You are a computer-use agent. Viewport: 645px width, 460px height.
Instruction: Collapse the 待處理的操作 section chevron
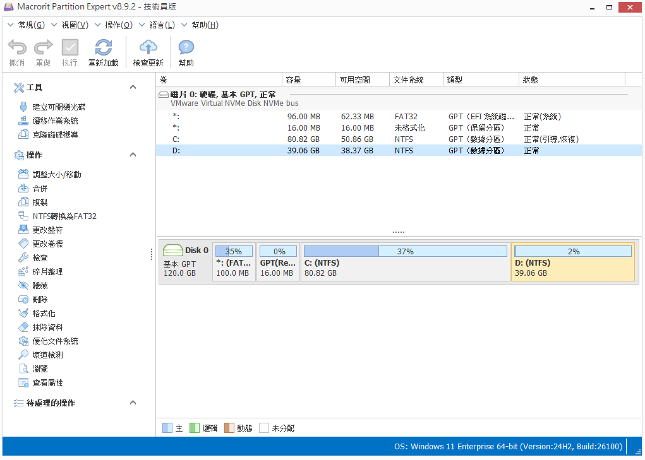click(x=133, y=403)
